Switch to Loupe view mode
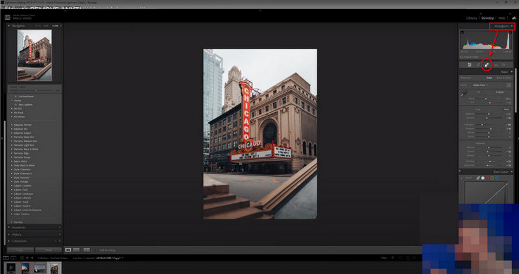 [x=68, y=250]
